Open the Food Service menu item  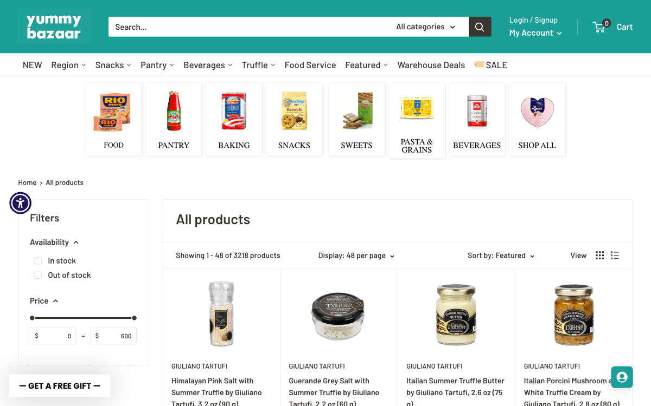310,65
